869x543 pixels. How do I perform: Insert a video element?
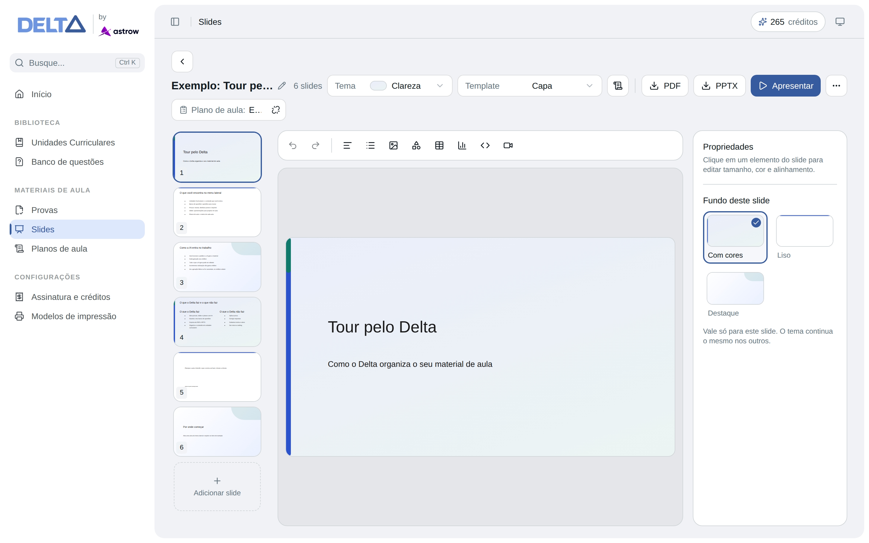pyautogui.click(x=508, y=145)
